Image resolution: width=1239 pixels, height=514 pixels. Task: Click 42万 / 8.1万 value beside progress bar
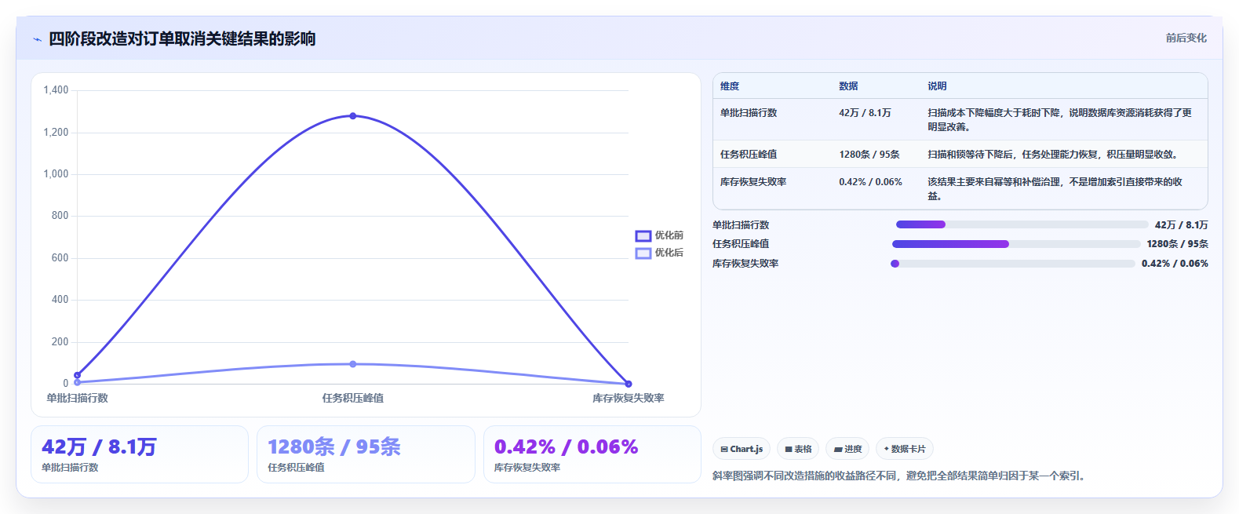(1181, 225)
